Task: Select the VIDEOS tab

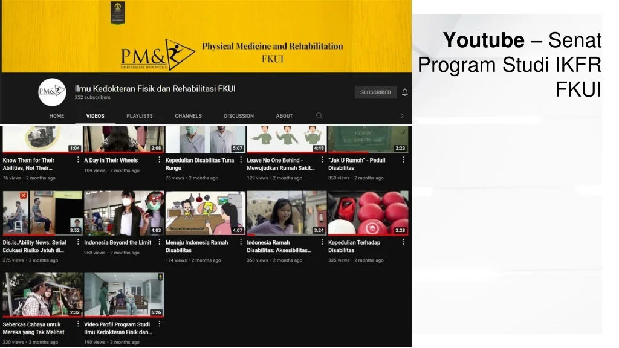Action: 95,116
